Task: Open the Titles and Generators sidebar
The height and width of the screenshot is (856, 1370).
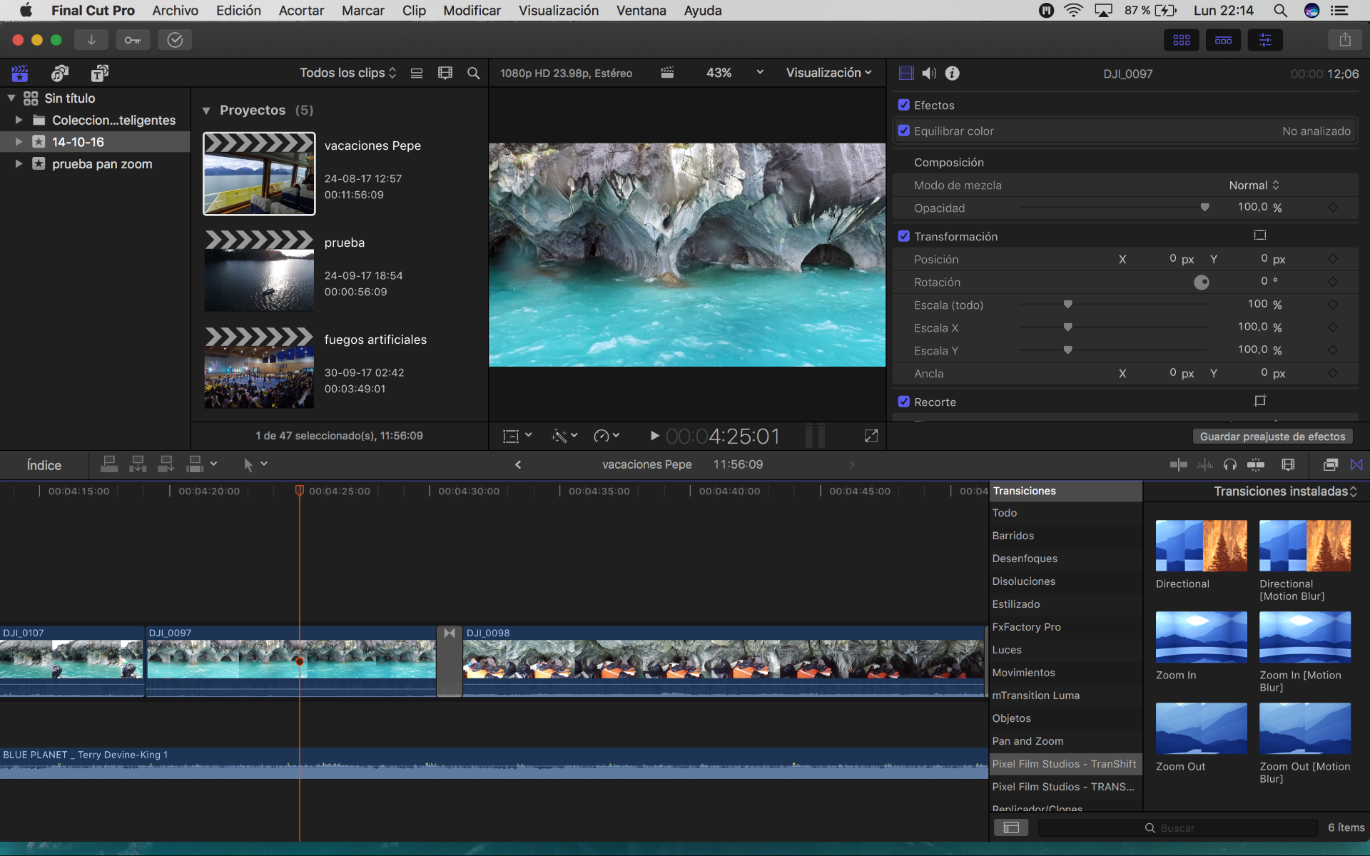Action: [99, 73]
